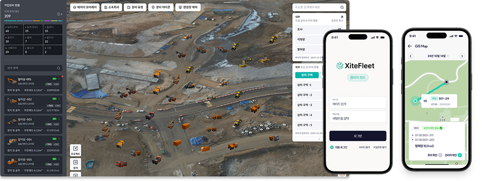The width and height of the screenshot is (482, 181).
Task: Click the magnifier in the address search bar
Action: coord(342,8)
